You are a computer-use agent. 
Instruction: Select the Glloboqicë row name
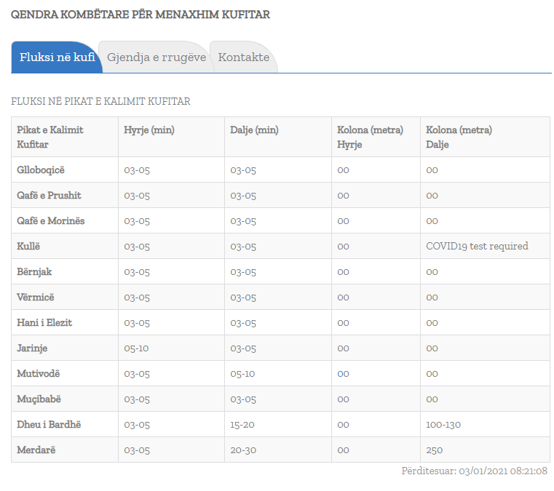click(x=41, y=169)
